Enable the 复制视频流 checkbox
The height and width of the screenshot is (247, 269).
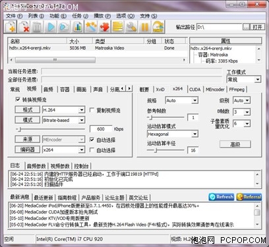(x=92, y=110)
